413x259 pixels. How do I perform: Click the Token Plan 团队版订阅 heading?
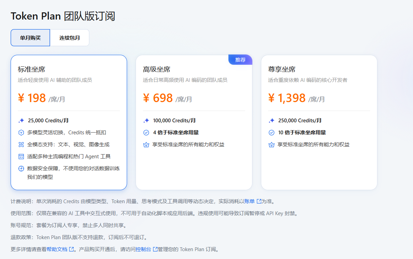63,16
